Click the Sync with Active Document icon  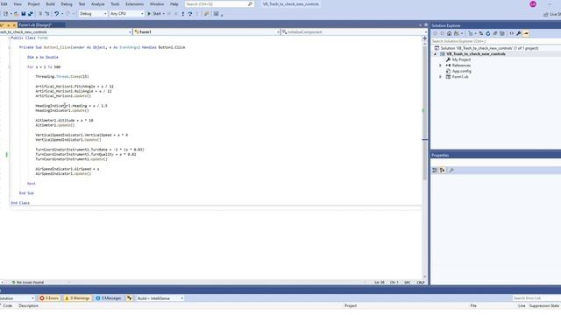coord(481,33)
